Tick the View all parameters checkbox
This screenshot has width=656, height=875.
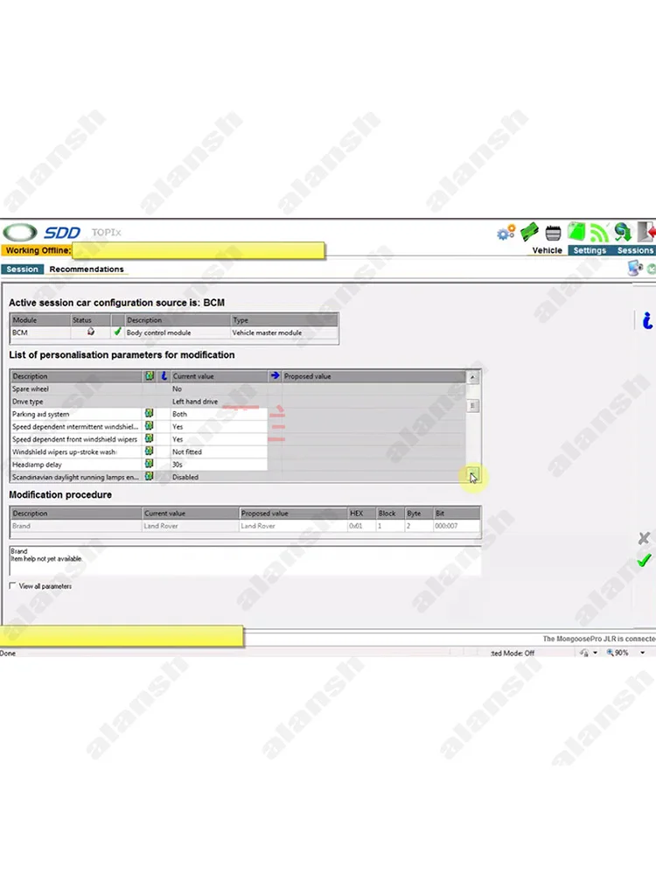coord(13,586)
